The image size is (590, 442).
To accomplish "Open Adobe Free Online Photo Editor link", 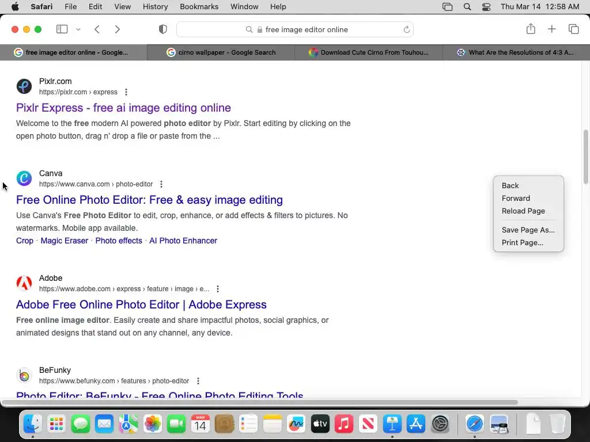I will [142, 305].
